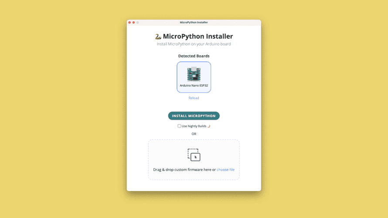
Task: Click the window title bar text
Action: pos(194,23)
